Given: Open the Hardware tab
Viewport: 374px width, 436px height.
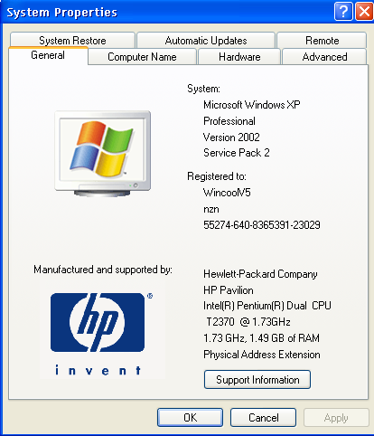Looking at the screenshot, I should [239, 57].
